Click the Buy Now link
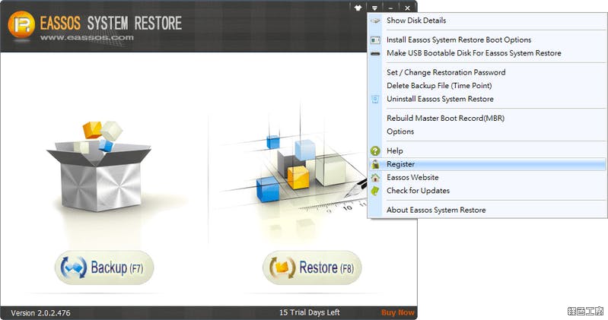608x320 pixels. coord(397,312)
